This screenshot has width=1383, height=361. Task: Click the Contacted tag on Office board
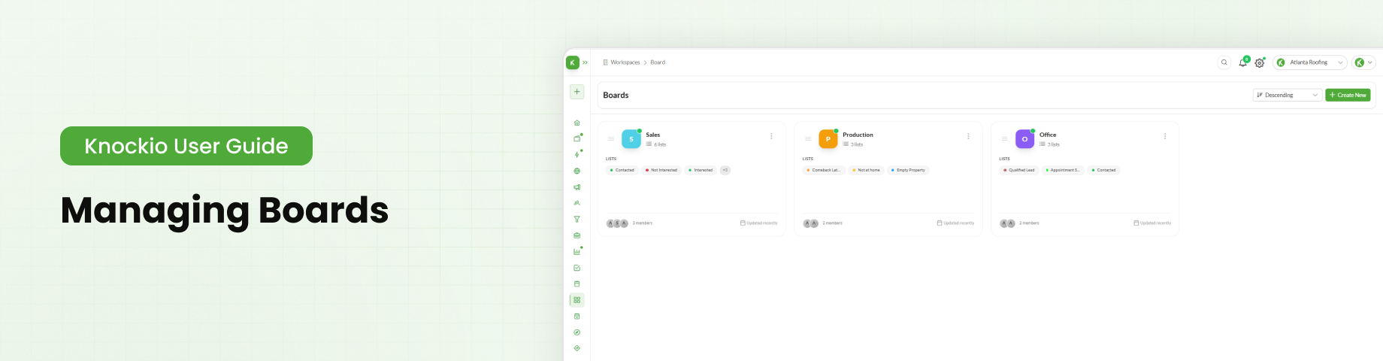tap(1103, 170)
